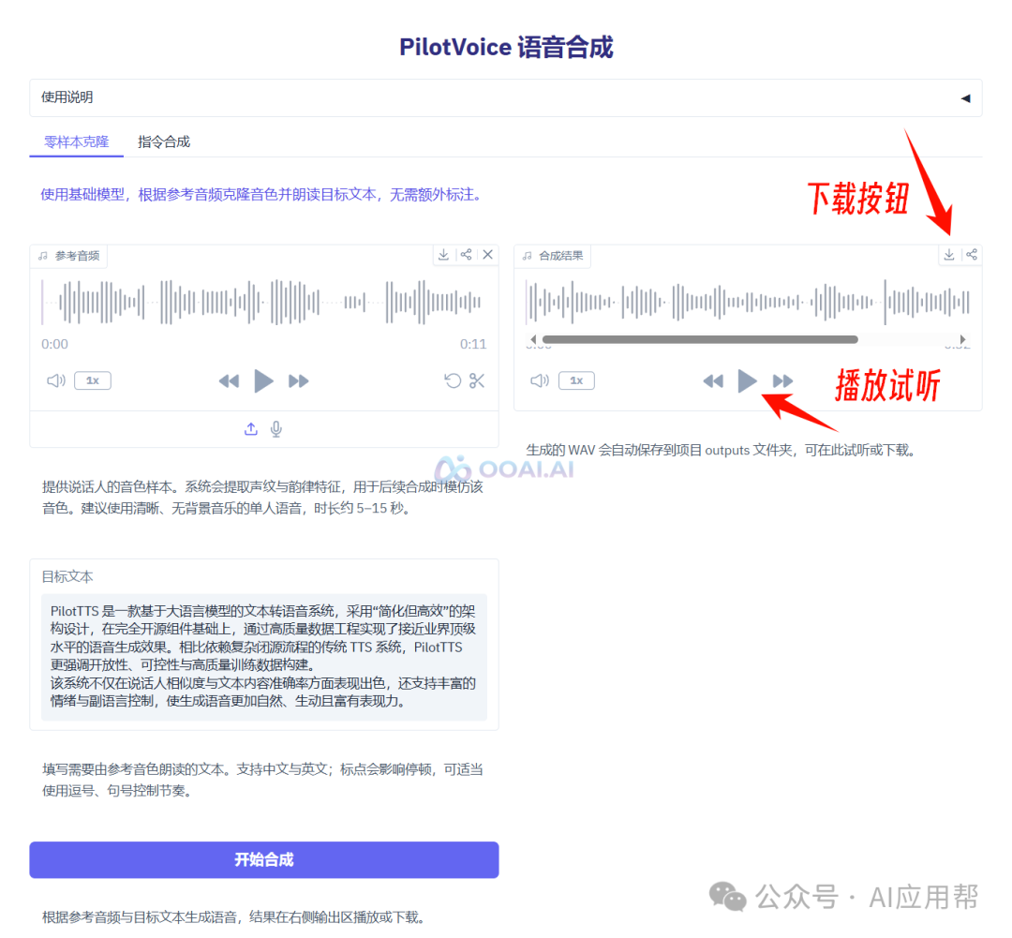1012x938 pixels.
Task: Undo edits on reference audio
Action: coord(453,380)
